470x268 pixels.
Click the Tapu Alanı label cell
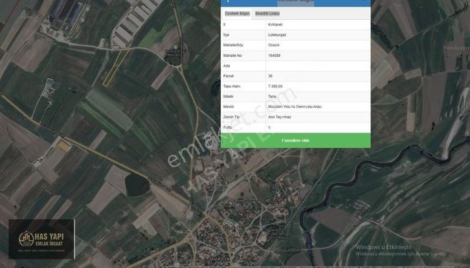[x=243, y=86]
